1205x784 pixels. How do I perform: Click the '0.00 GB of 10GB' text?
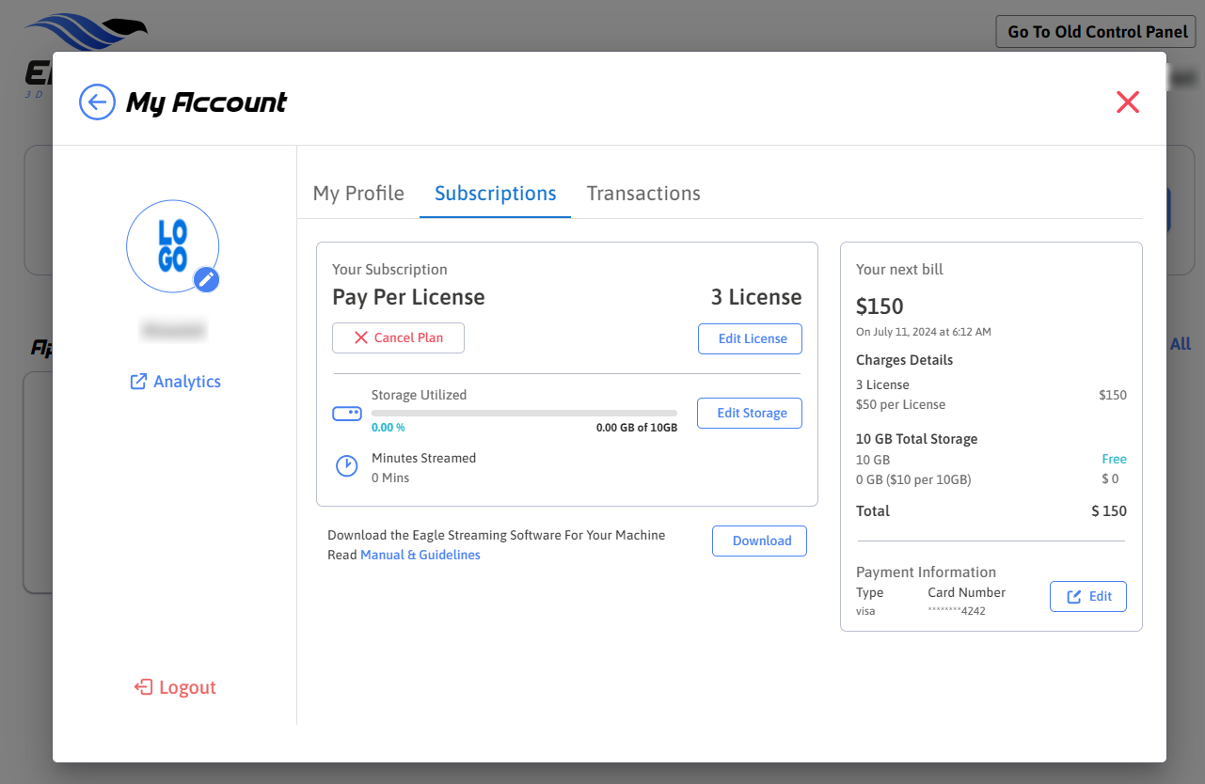(637, 427)
